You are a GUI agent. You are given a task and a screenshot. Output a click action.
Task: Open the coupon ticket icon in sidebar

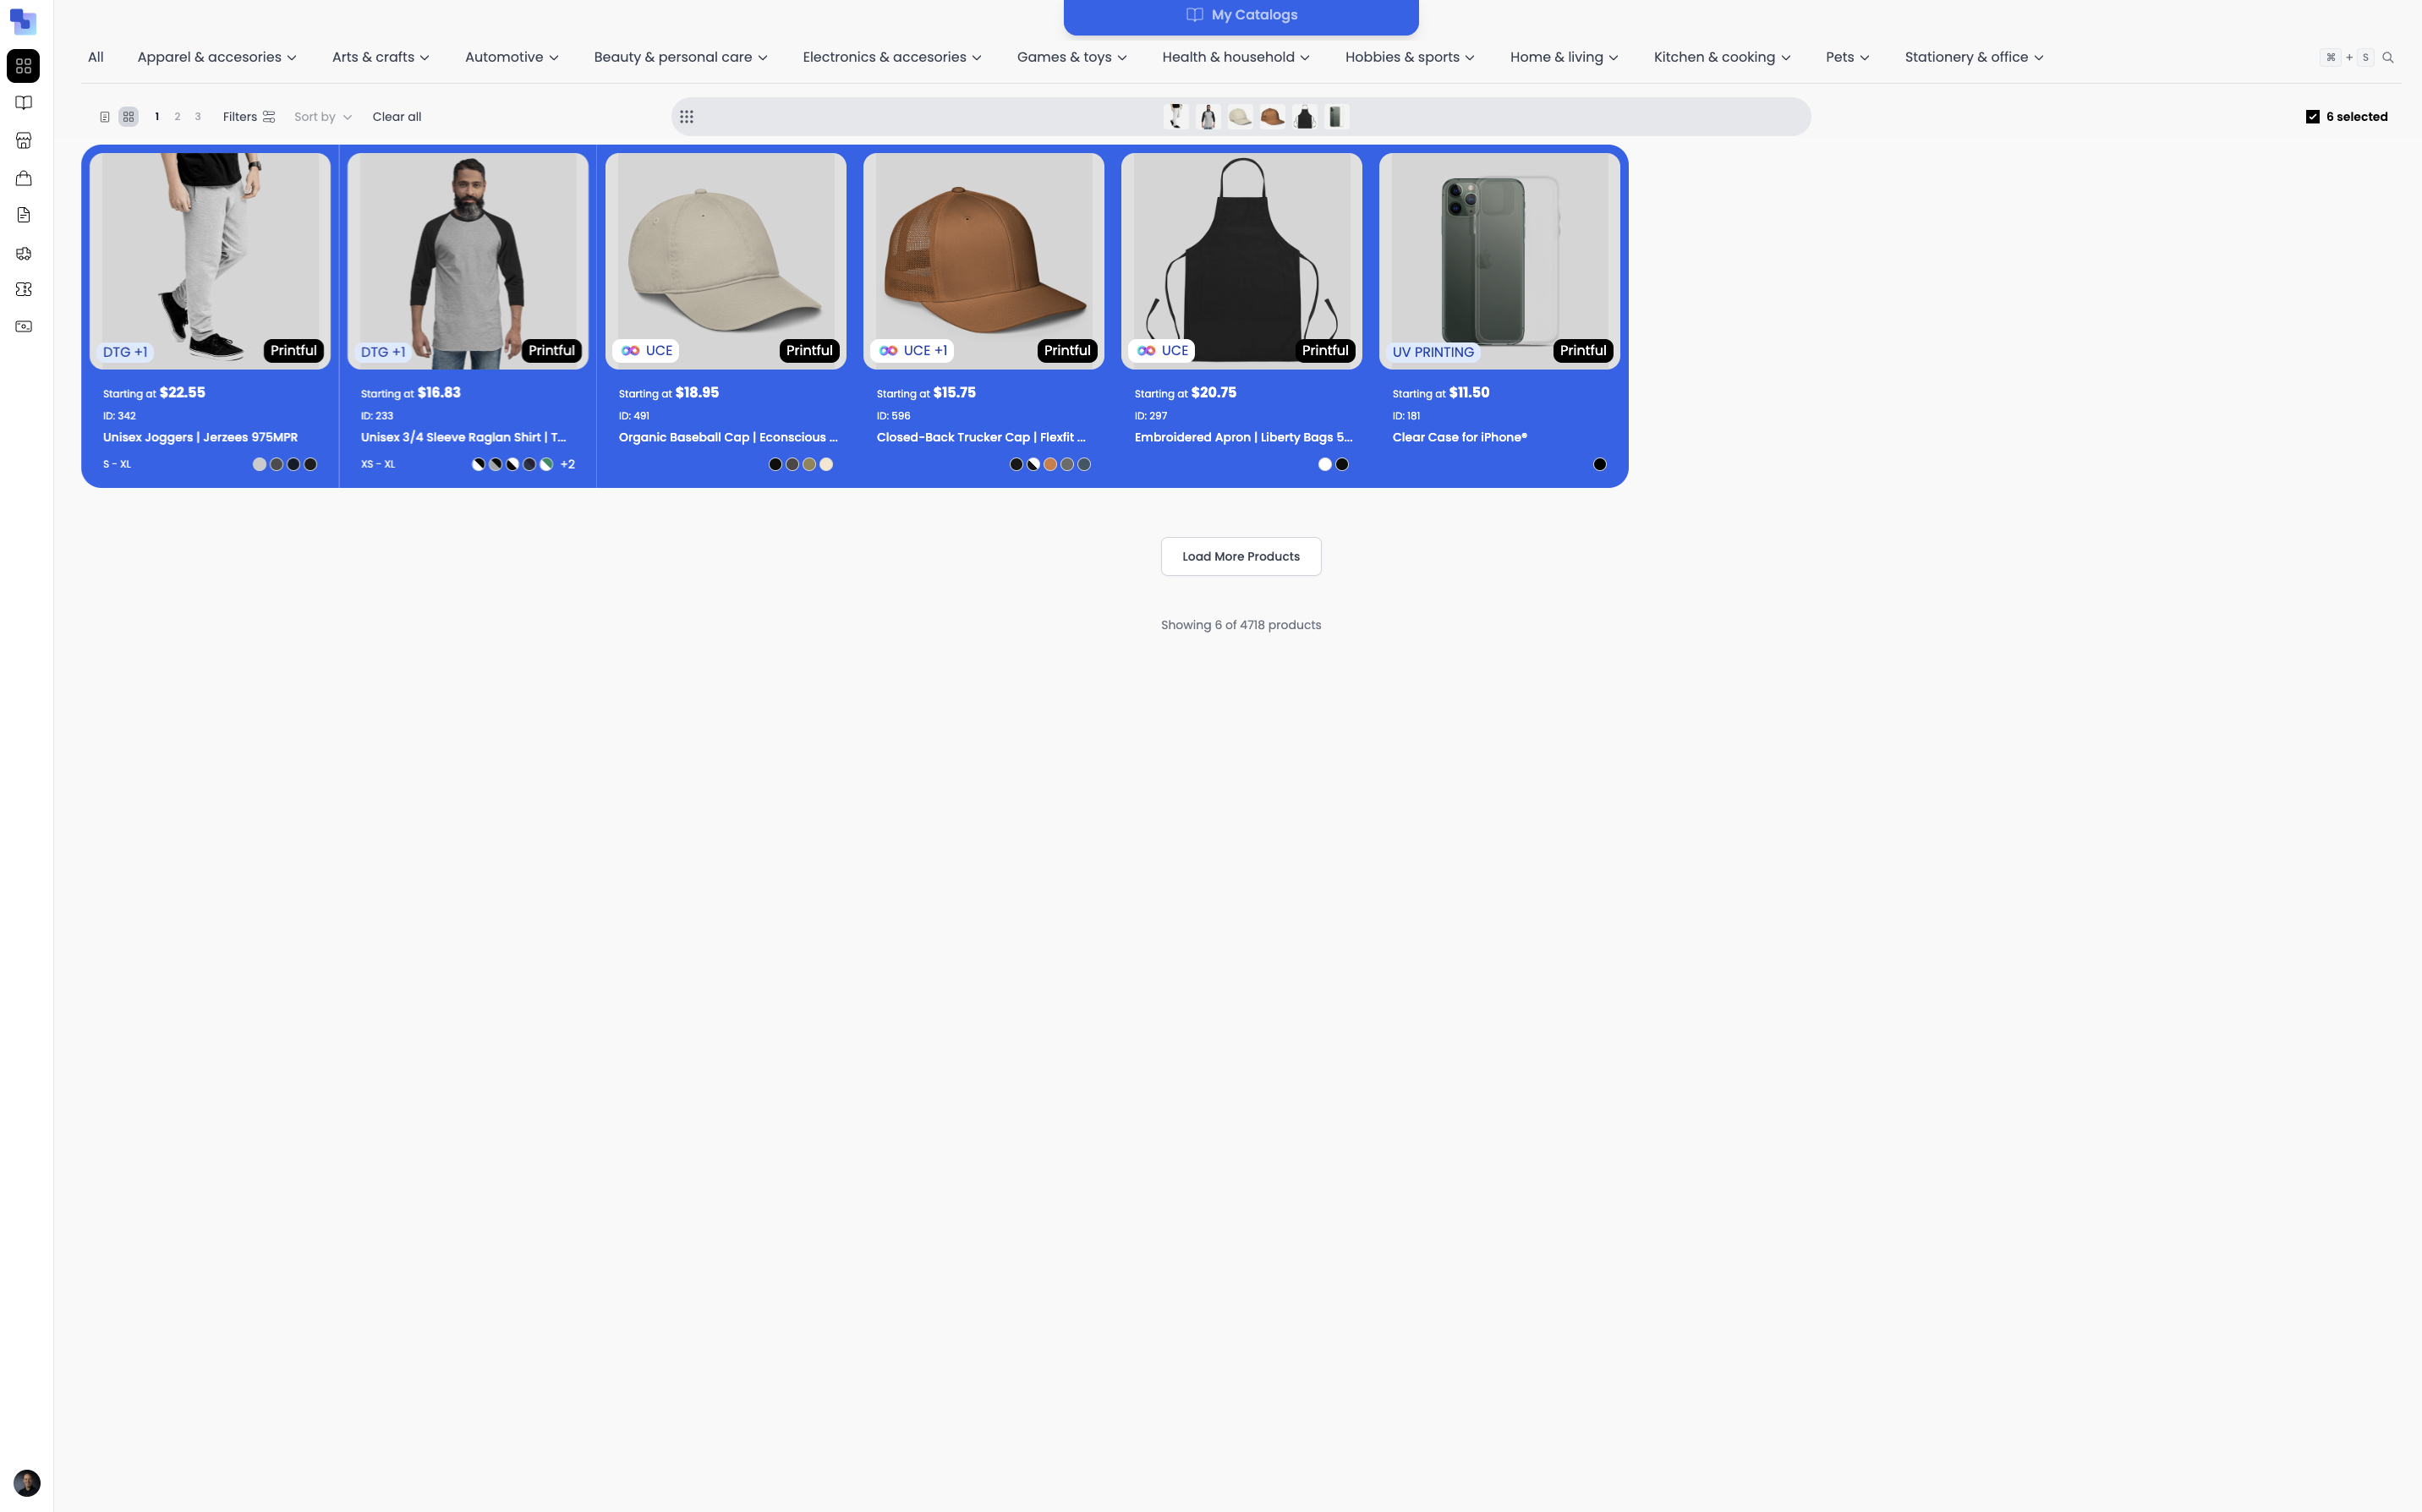pos(23,289)
